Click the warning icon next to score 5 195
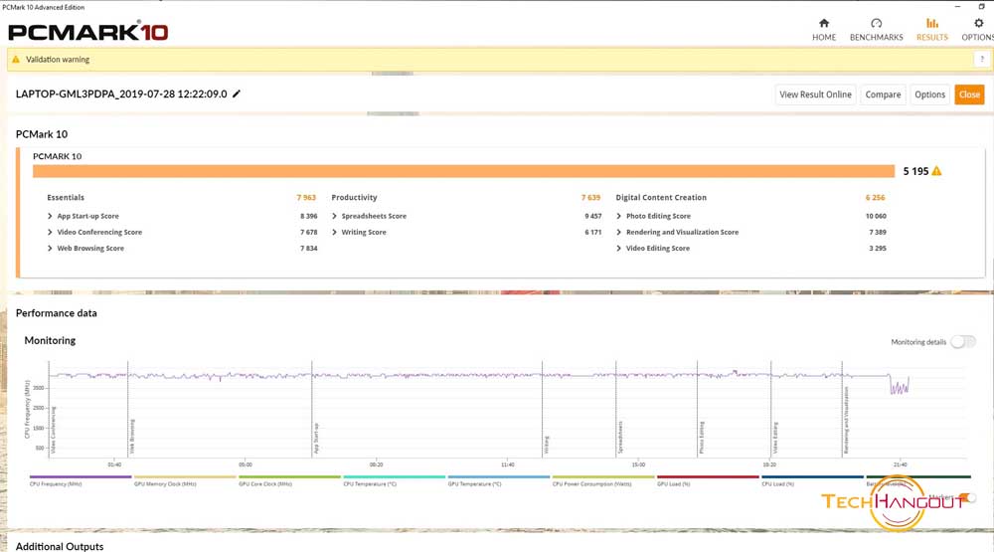 [x=936, y=171]
